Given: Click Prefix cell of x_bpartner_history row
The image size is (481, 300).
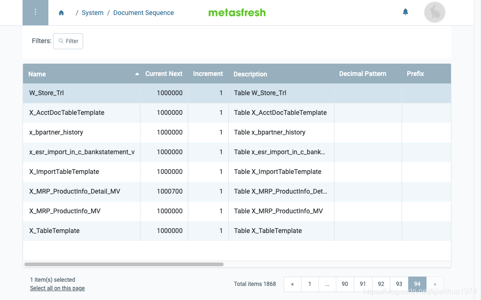Looking at the screenshot, I should (x=427, y=132).
